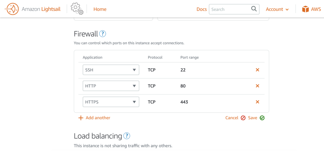Open the Docs link
This screenshot has width=324, height=151.
[x=202, y=9]
